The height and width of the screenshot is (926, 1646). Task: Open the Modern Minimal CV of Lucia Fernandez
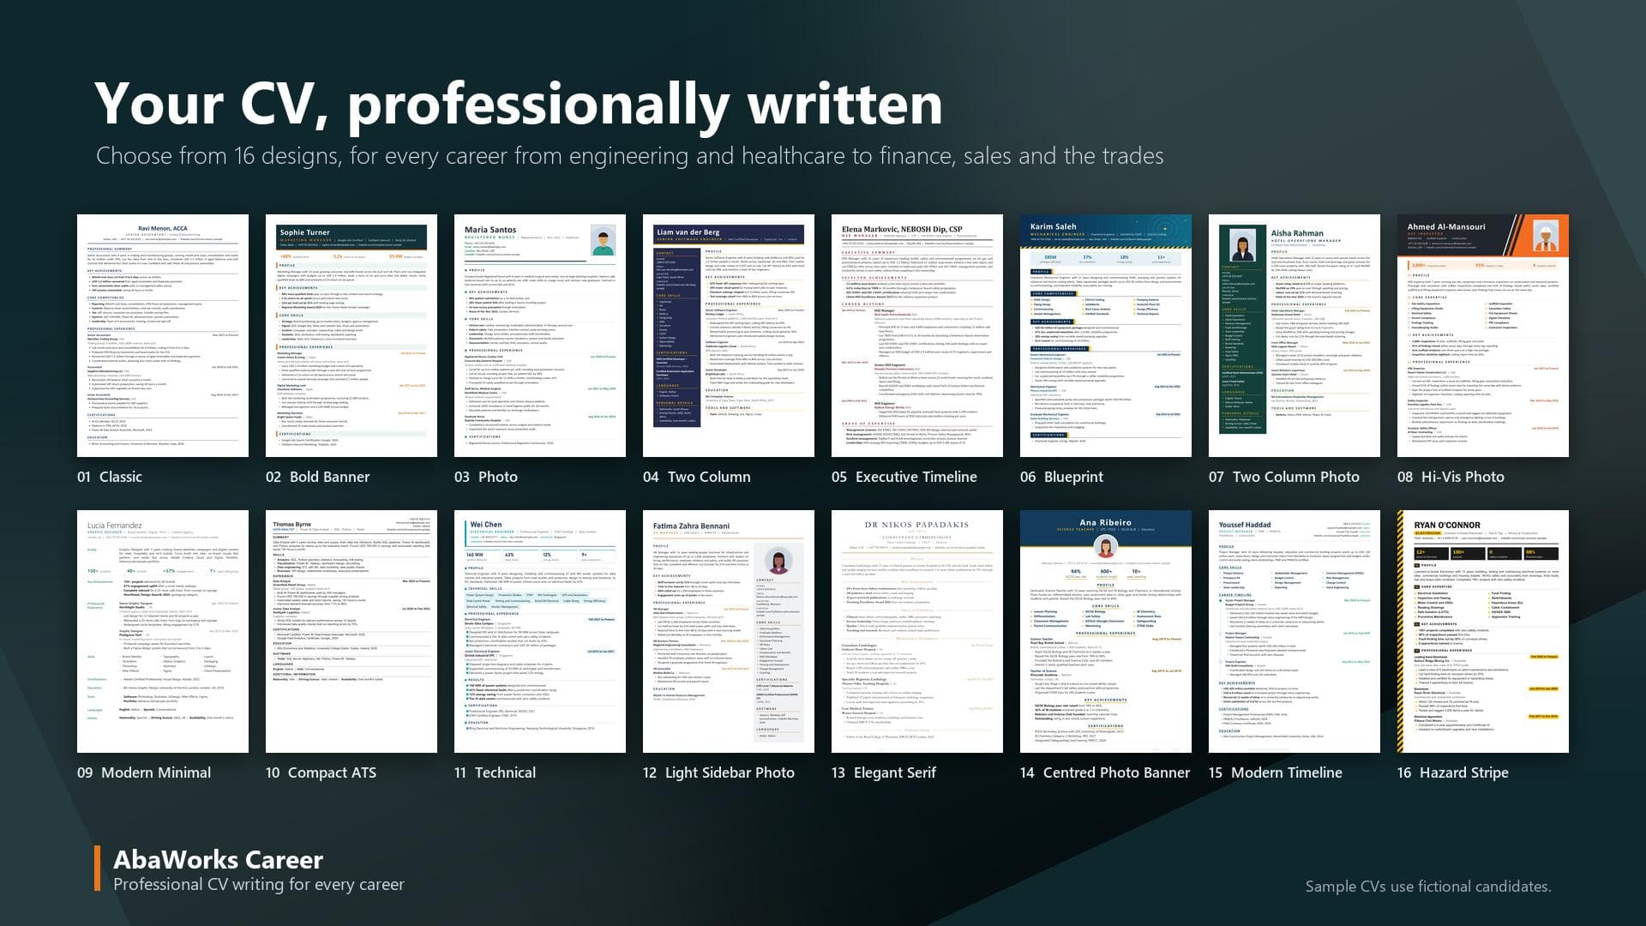163,632
